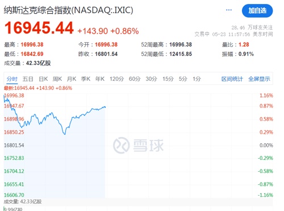The image size is (284, 211).
Task: Select the 五日 five-day chart tab
Action: [x=28, y=79]
